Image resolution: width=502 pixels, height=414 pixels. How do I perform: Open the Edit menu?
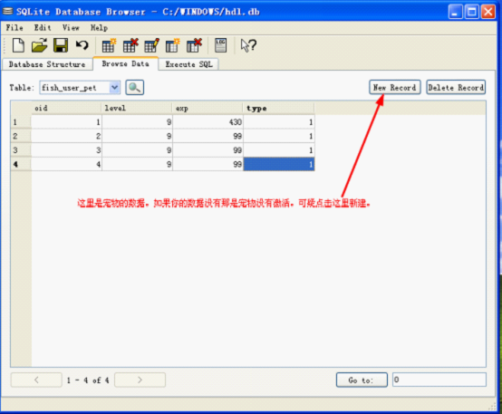point(43,28)
